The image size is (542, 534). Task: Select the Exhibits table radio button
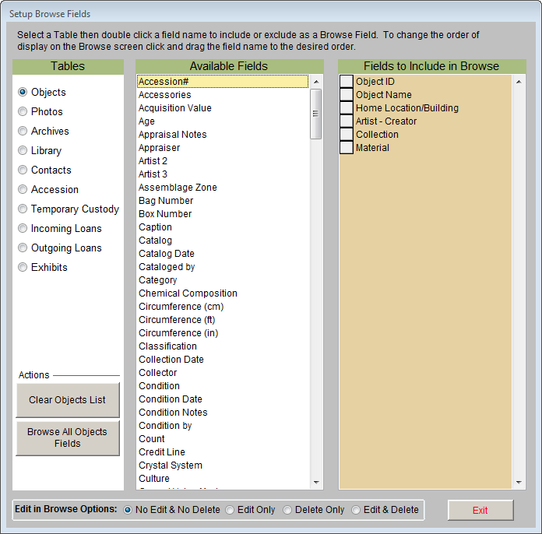click(23, 268)
